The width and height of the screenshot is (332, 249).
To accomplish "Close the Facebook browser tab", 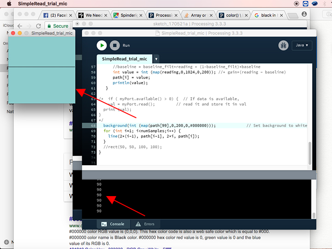I will pyautogui.click(x=71, y=16).
